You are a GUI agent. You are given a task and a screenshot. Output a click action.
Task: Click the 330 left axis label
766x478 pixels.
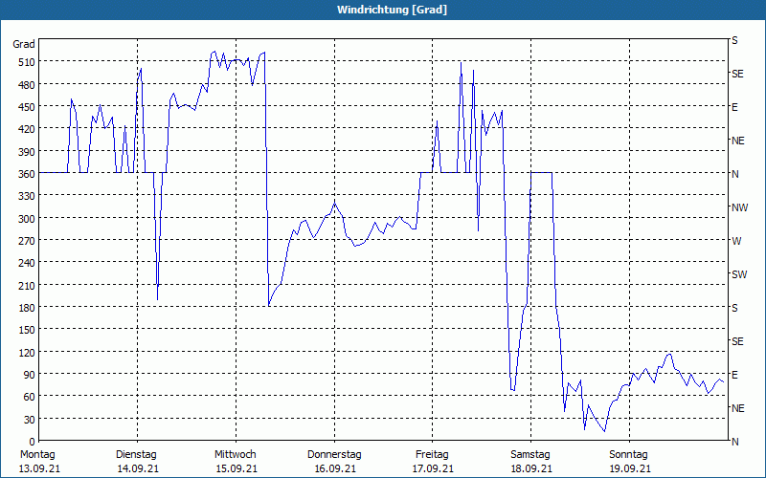click(27, 196)
